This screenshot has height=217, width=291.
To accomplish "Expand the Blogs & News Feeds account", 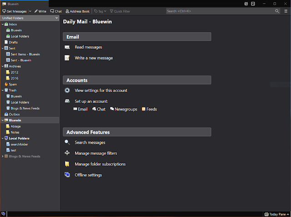I will point(2,156).
